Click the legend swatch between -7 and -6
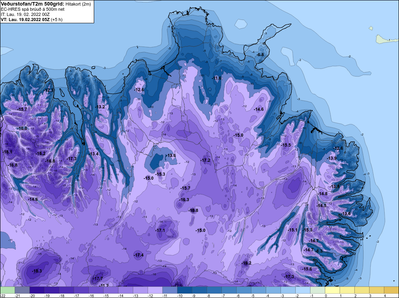399x298 pixels. 229,290
